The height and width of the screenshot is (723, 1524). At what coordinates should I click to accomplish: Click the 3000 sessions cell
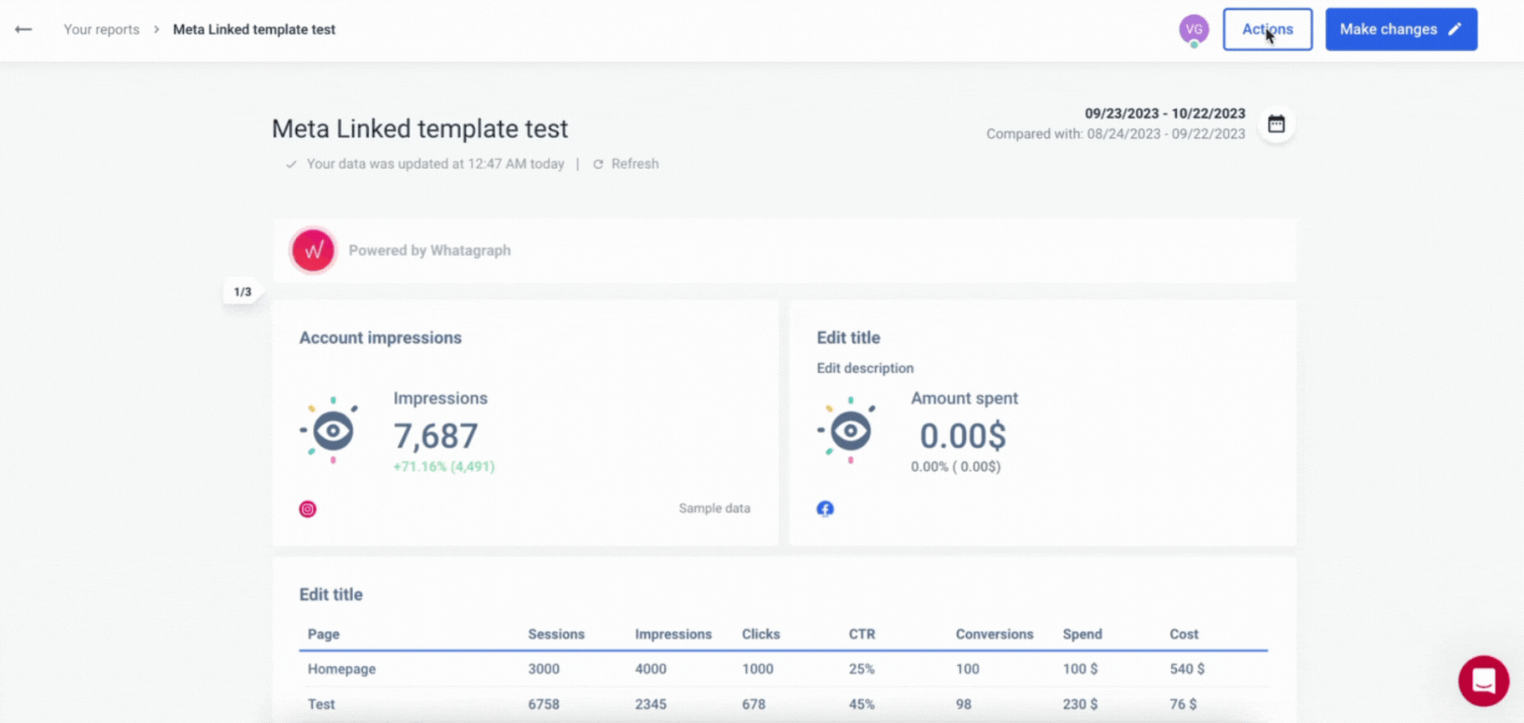coord(544,669)
